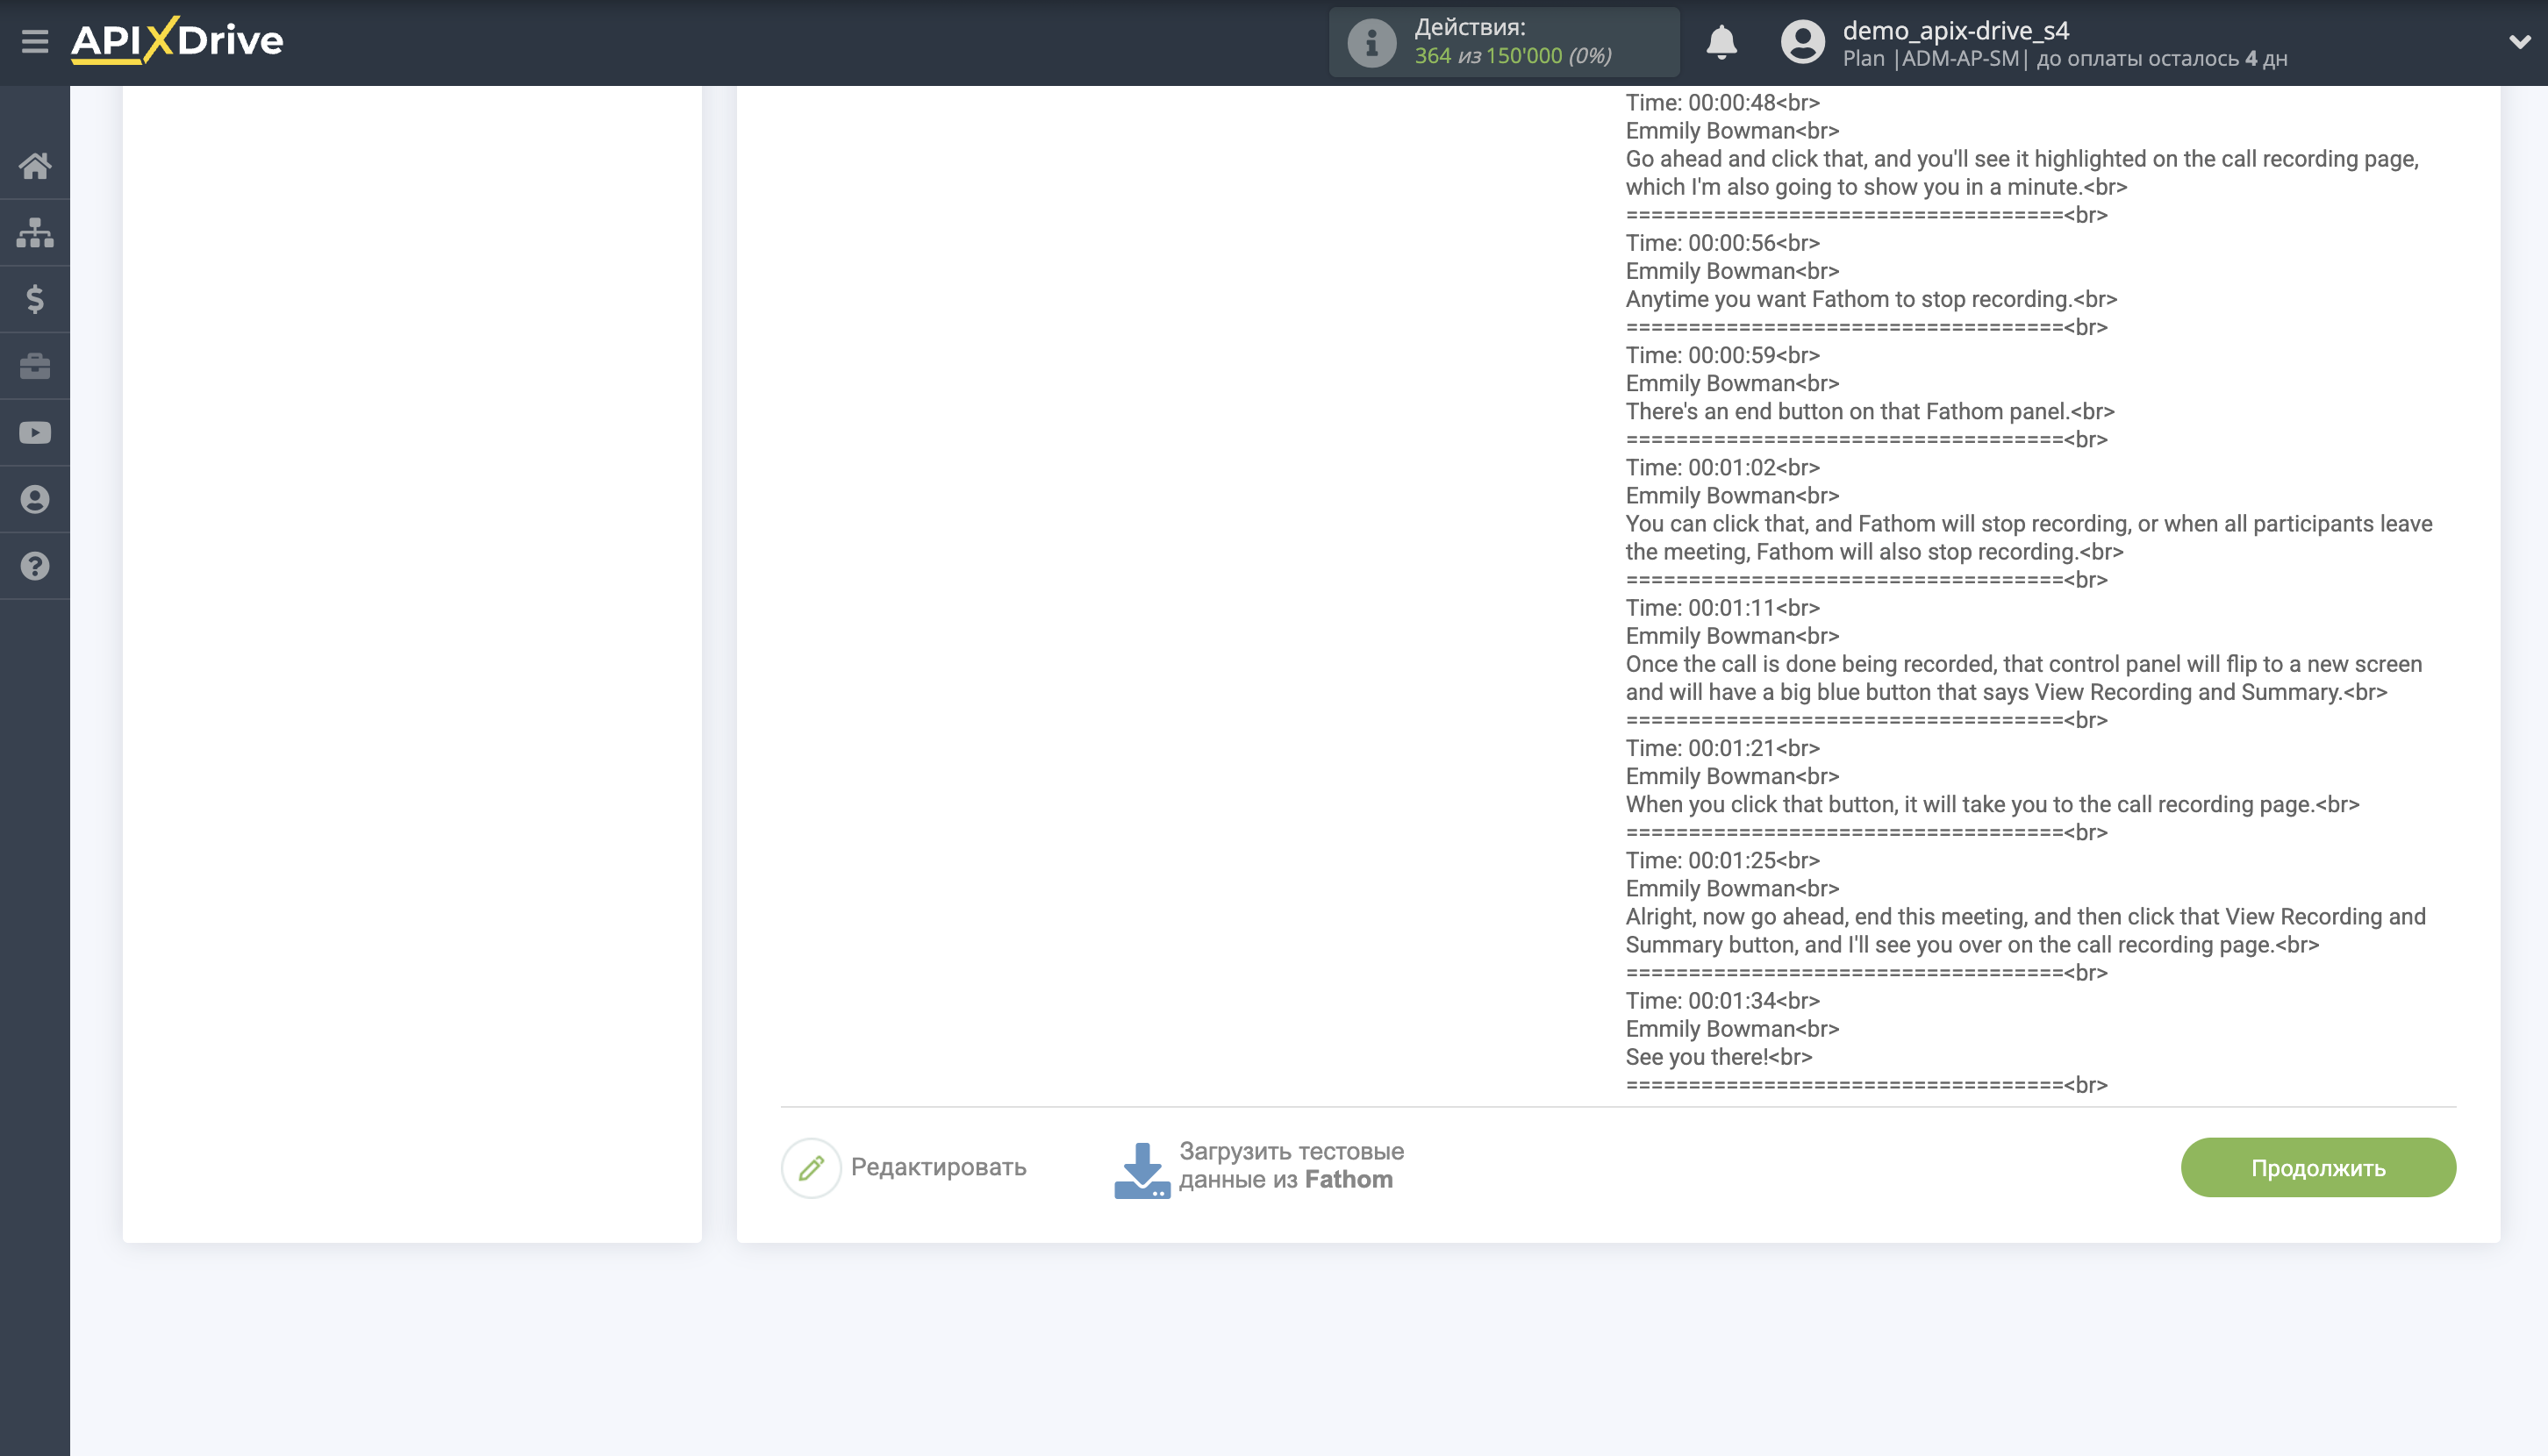Open briefcase services icon in sidebar
The height and width of the screenshot is (1456, 2548).
pos(35,366)
